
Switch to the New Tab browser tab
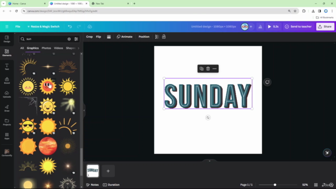[110, 4]
